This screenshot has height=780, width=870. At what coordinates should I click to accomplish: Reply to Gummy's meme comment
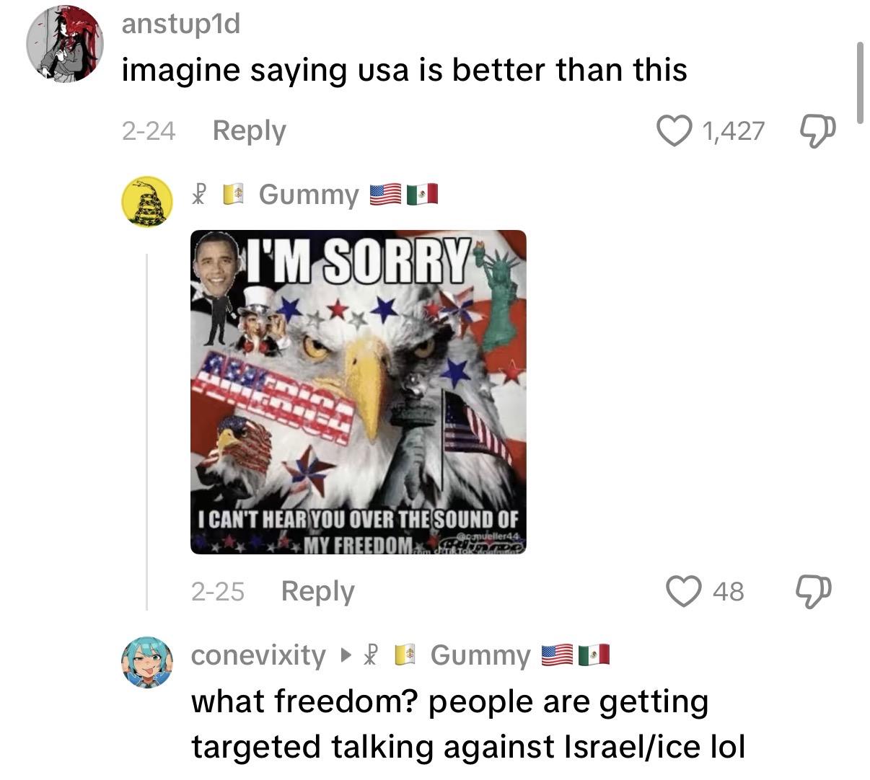(317, 591)
